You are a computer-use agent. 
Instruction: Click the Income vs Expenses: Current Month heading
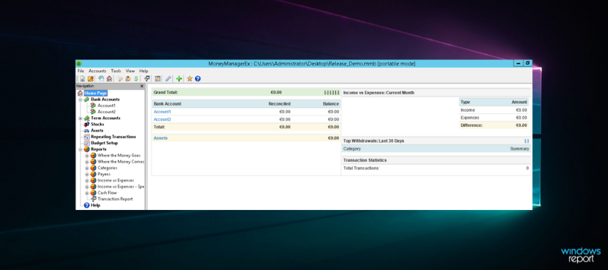pos(379,93)
